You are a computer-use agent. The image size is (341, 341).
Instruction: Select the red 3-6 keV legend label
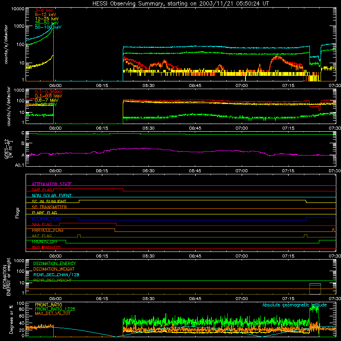(44, 10)
